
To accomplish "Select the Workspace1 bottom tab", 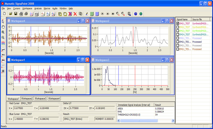I will click(13, 99).
